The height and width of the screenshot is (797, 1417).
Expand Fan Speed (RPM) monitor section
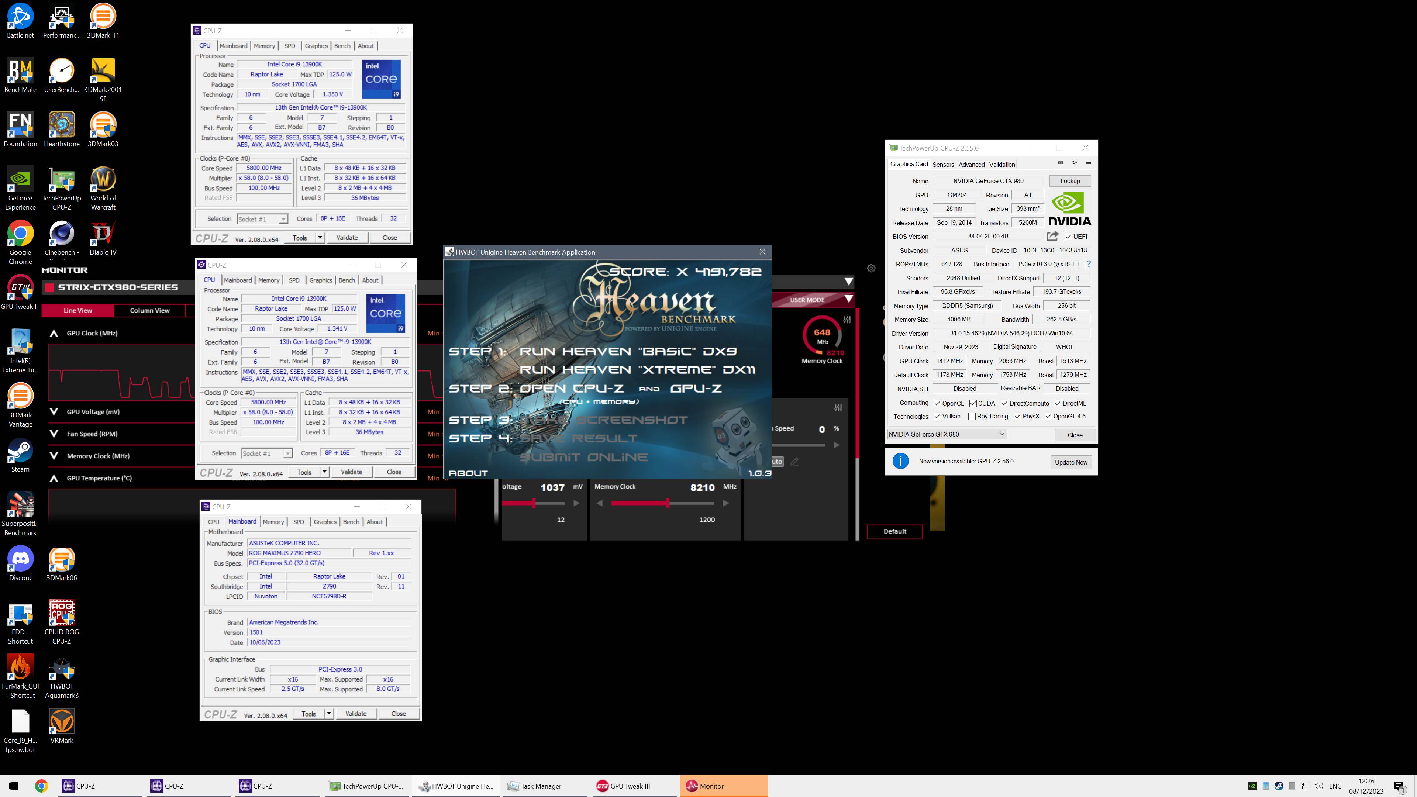click(x=54, y=434)
